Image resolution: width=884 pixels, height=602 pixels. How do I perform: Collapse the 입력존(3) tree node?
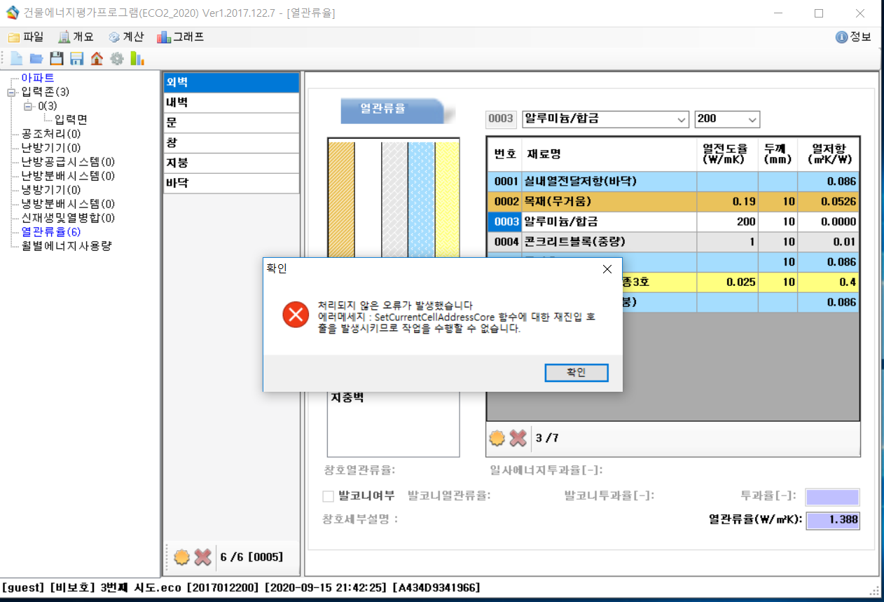pyautogui.click(x=11, y=92)
